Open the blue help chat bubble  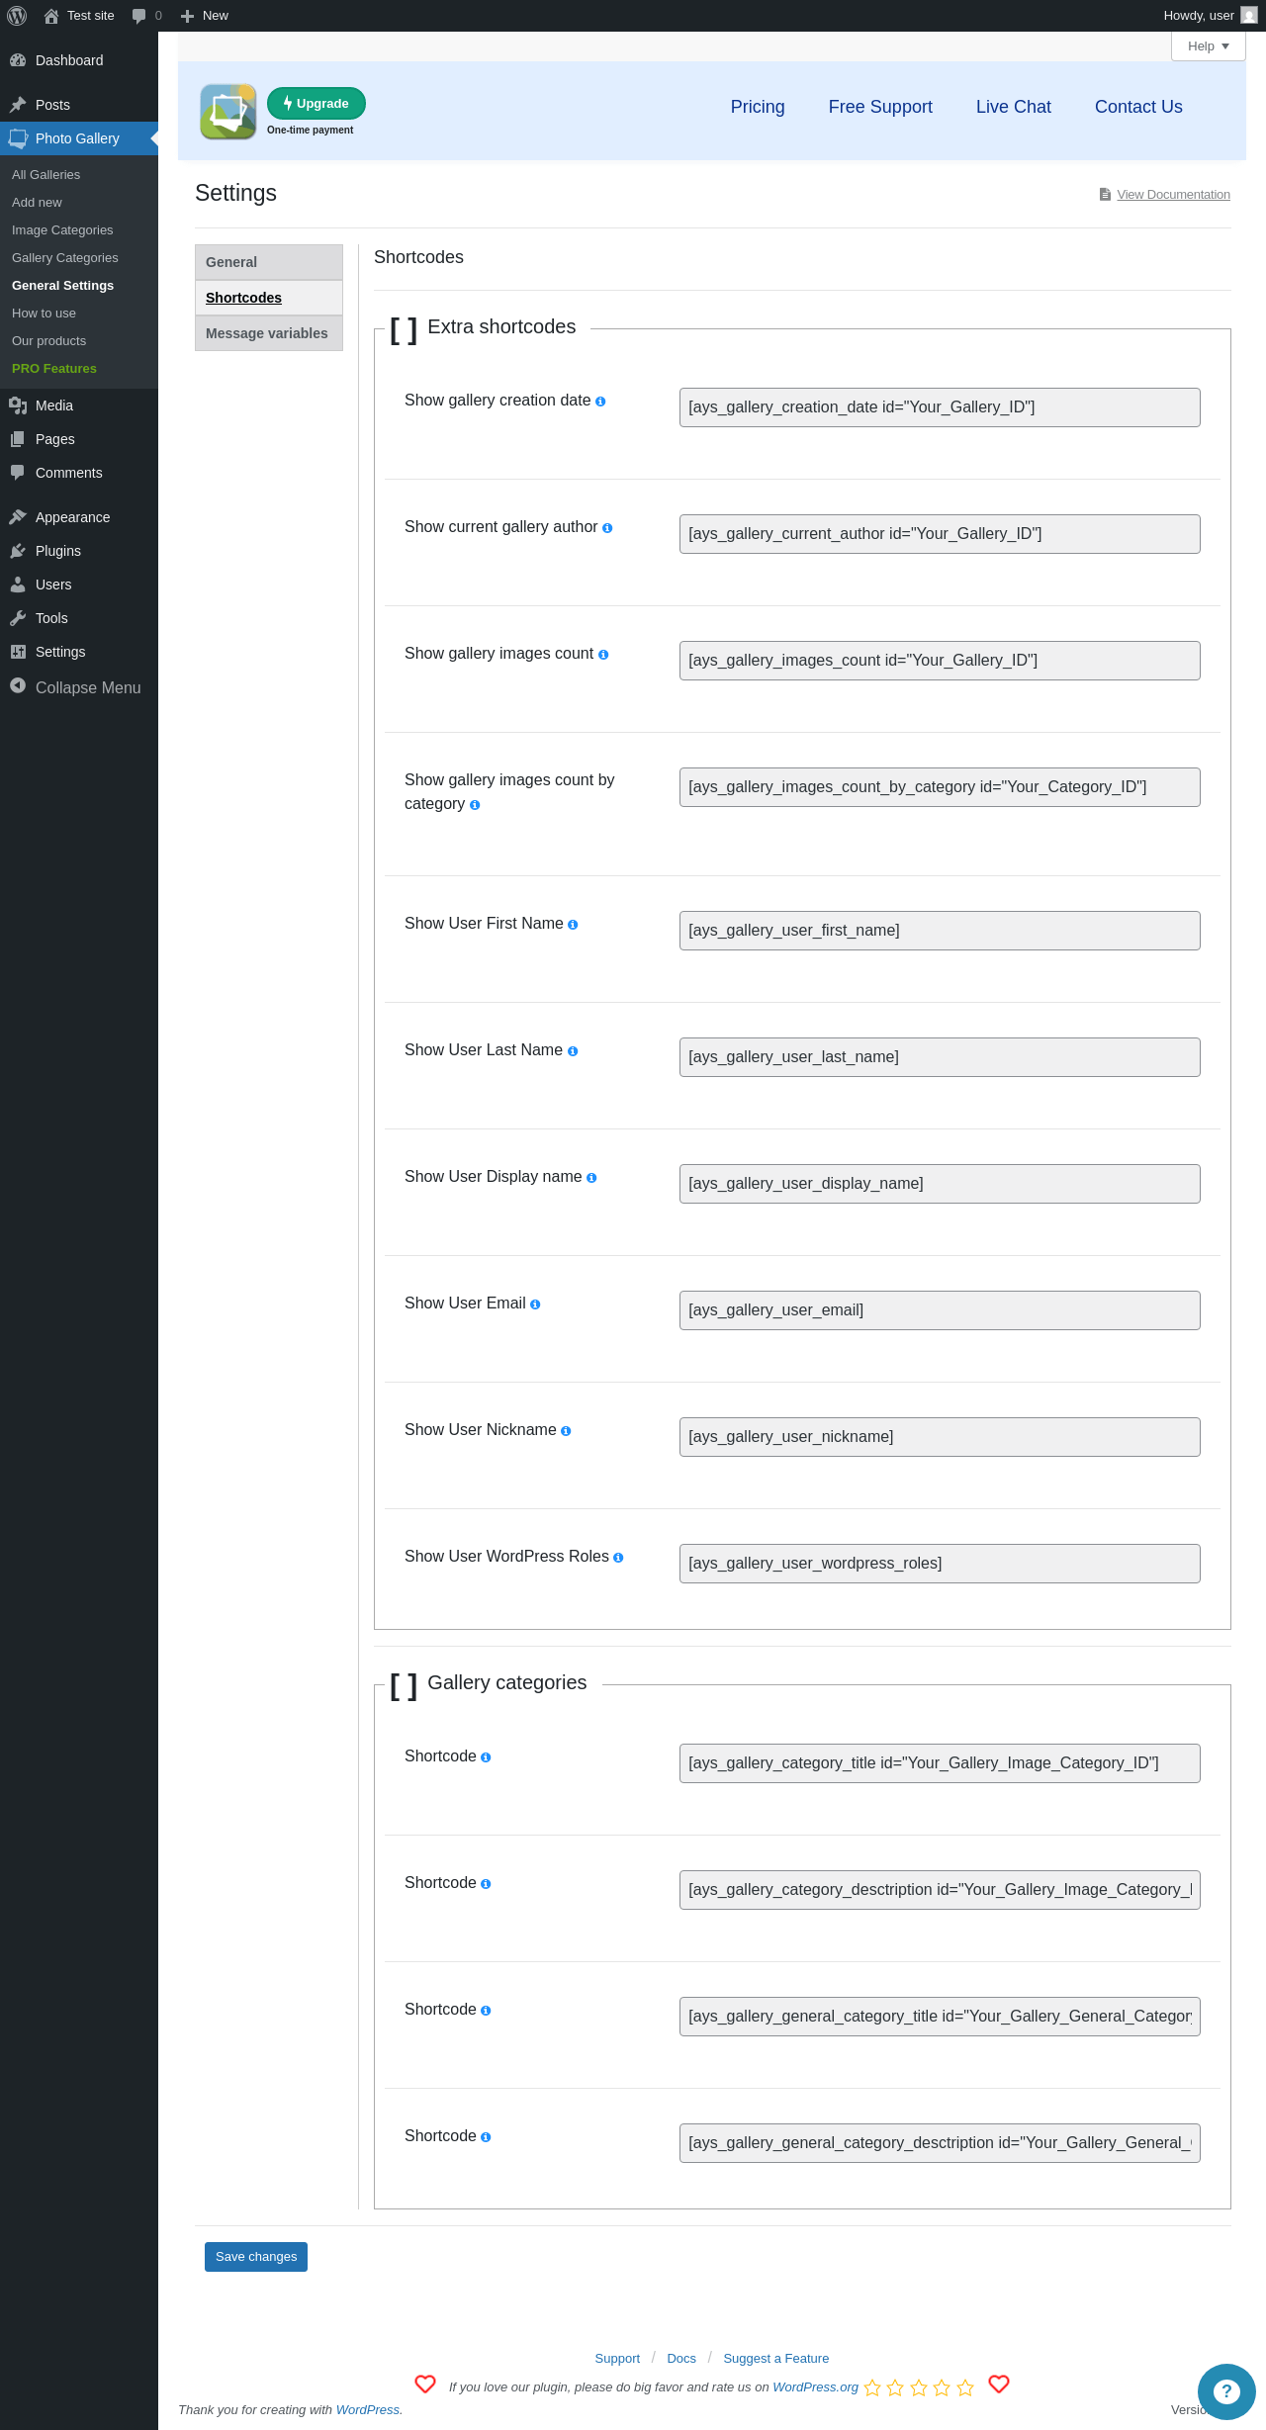pos(1226,2391)
